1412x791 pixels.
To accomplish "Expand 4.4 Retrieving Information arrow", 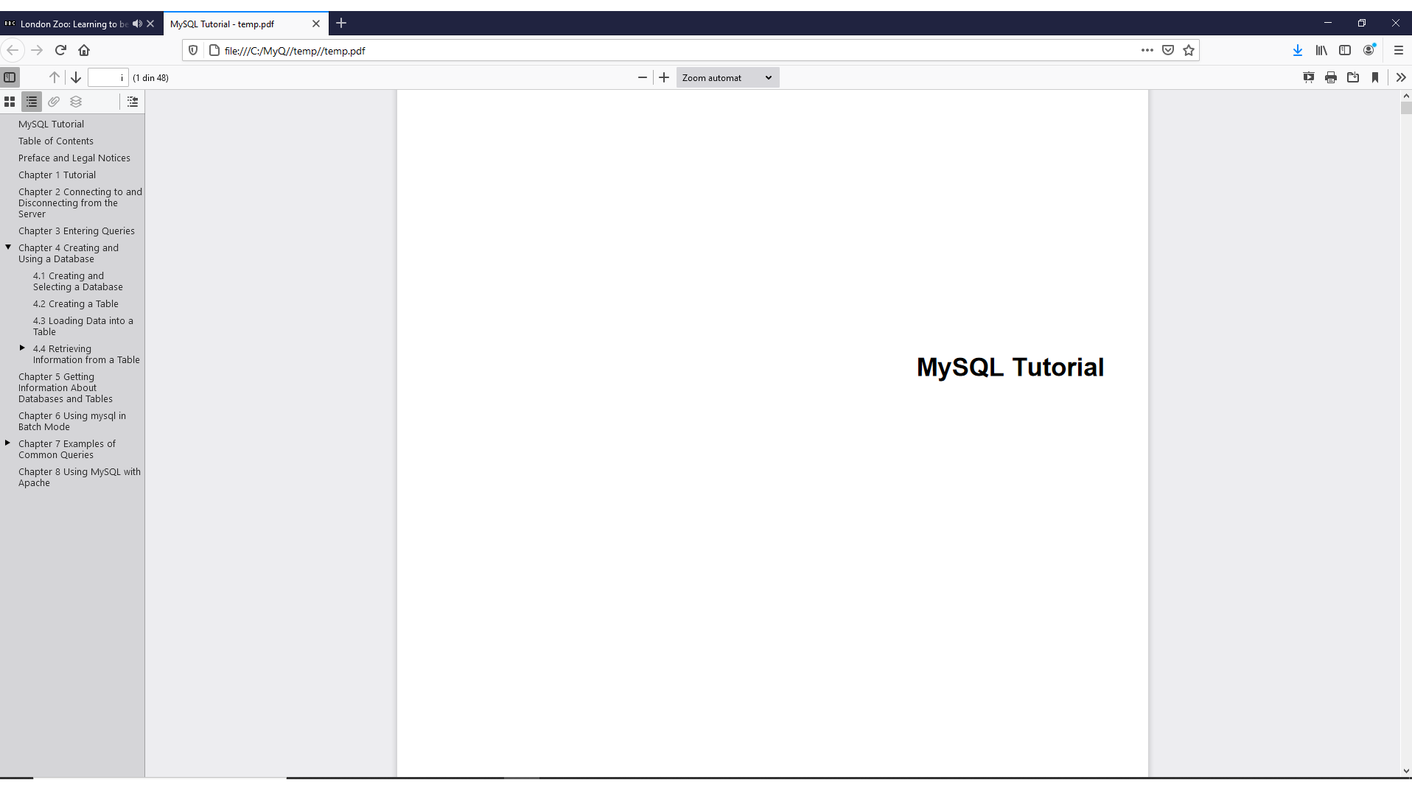I will 22,348.
